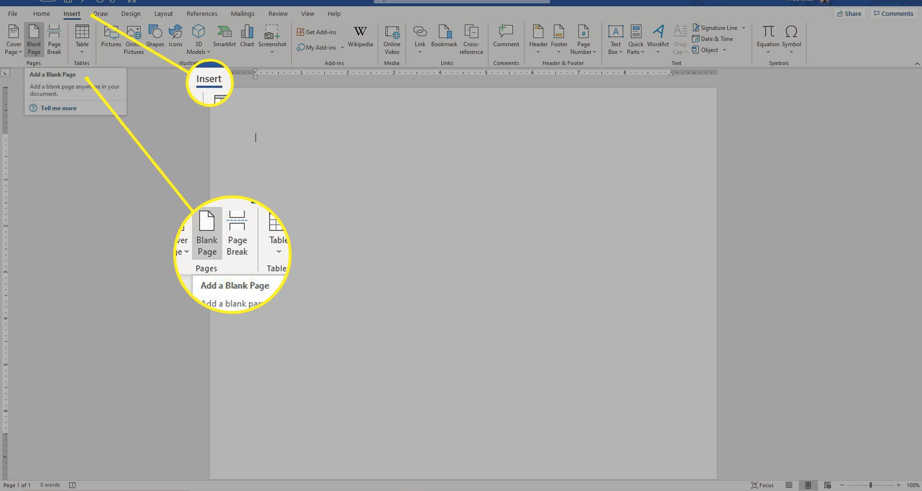Switch to Read Mode view
The width and height of the screenshot is (922, 491).
point(789,485)
